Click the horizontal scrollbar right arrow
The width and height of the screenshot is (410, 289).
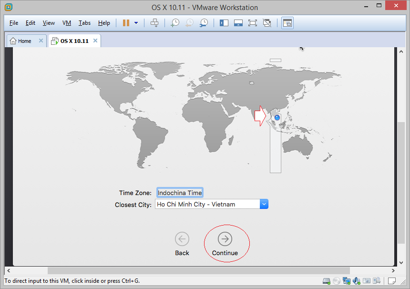tap(393, 271)
